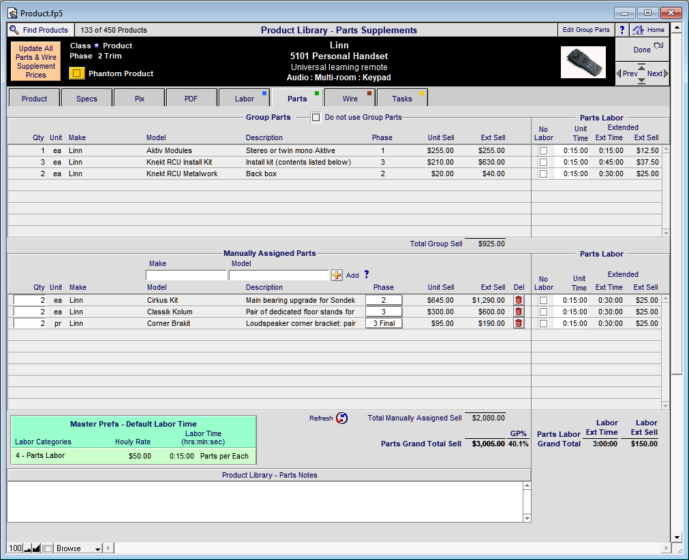
Task: Click the Model input field
Action: [279, 275]
